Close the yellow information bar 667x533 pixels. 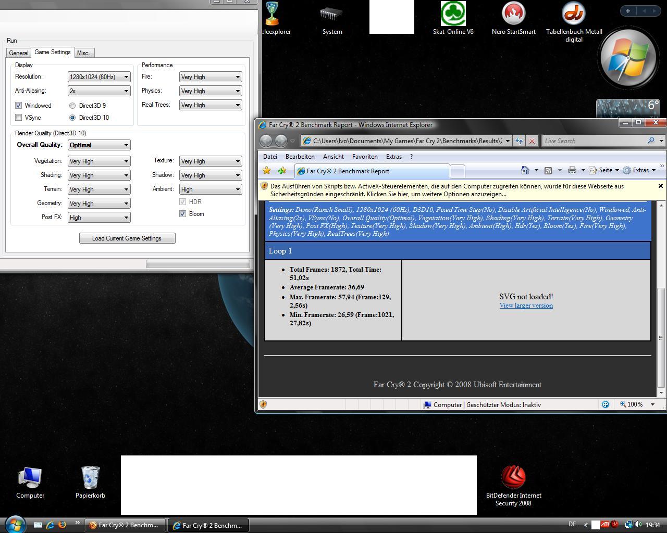point(660,186)
